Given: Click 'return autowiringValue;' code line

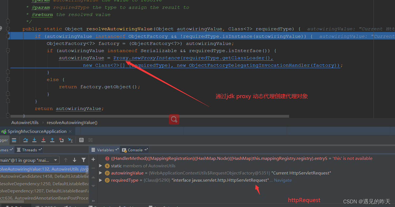Looking at the screenshot, I should tap(69, 109).
